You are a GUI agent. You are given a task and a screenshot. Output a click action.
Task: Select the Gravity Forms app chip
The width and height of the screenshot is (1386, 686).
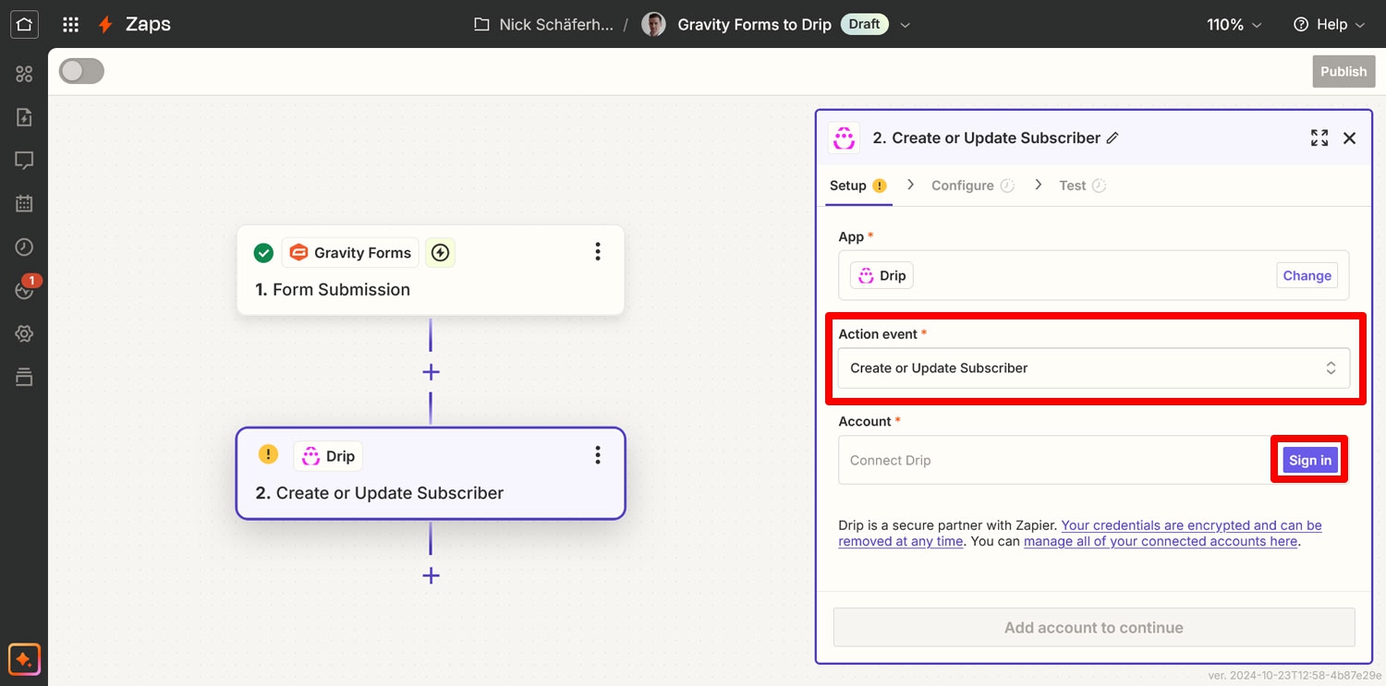350,252
